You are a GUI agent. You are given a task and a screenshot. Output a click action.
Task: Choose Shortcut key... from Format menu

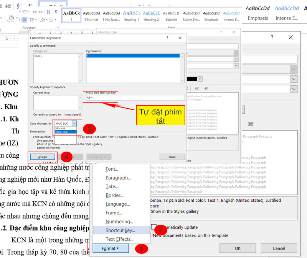(x=120, y=230)
